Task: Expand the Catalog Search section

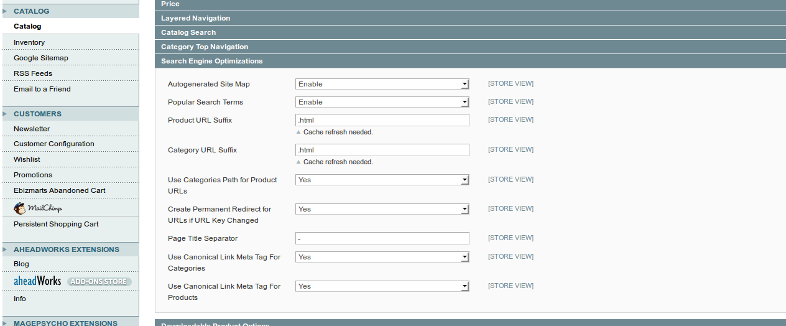Action: point(188,32)
